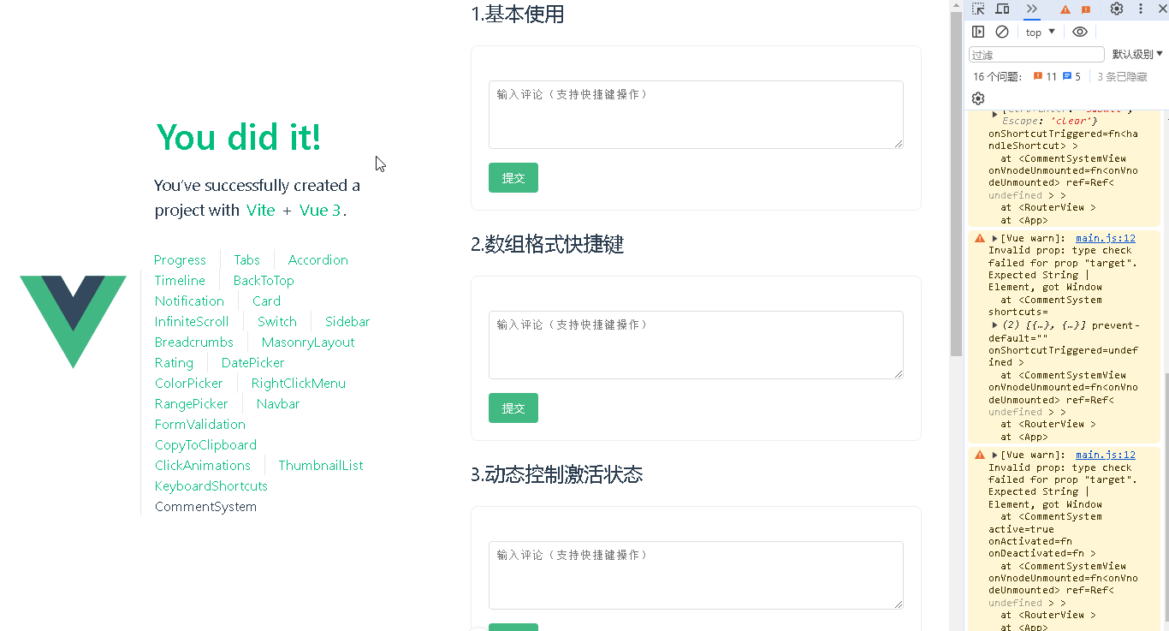1169x631 pixels.
Task: Click 提交 button in 1.基本使用 section
Action: 513,178
